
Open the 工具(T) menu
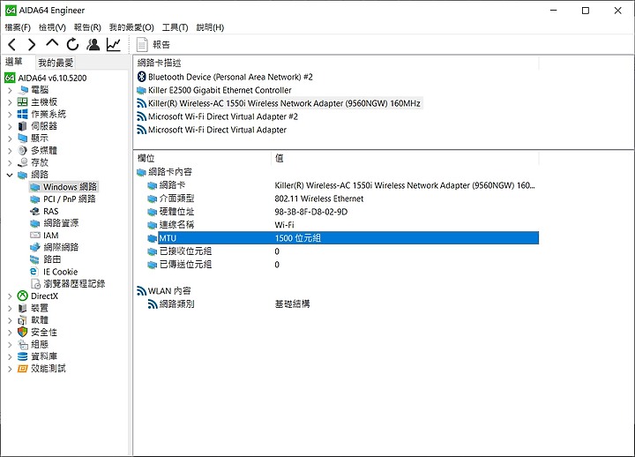[175, 27]
